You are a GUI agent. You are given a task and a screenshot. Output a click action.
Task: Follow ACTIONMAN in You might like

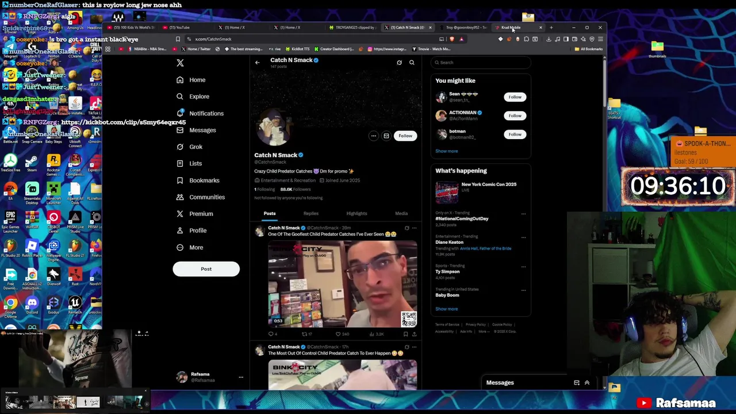(x=515, y=116)
